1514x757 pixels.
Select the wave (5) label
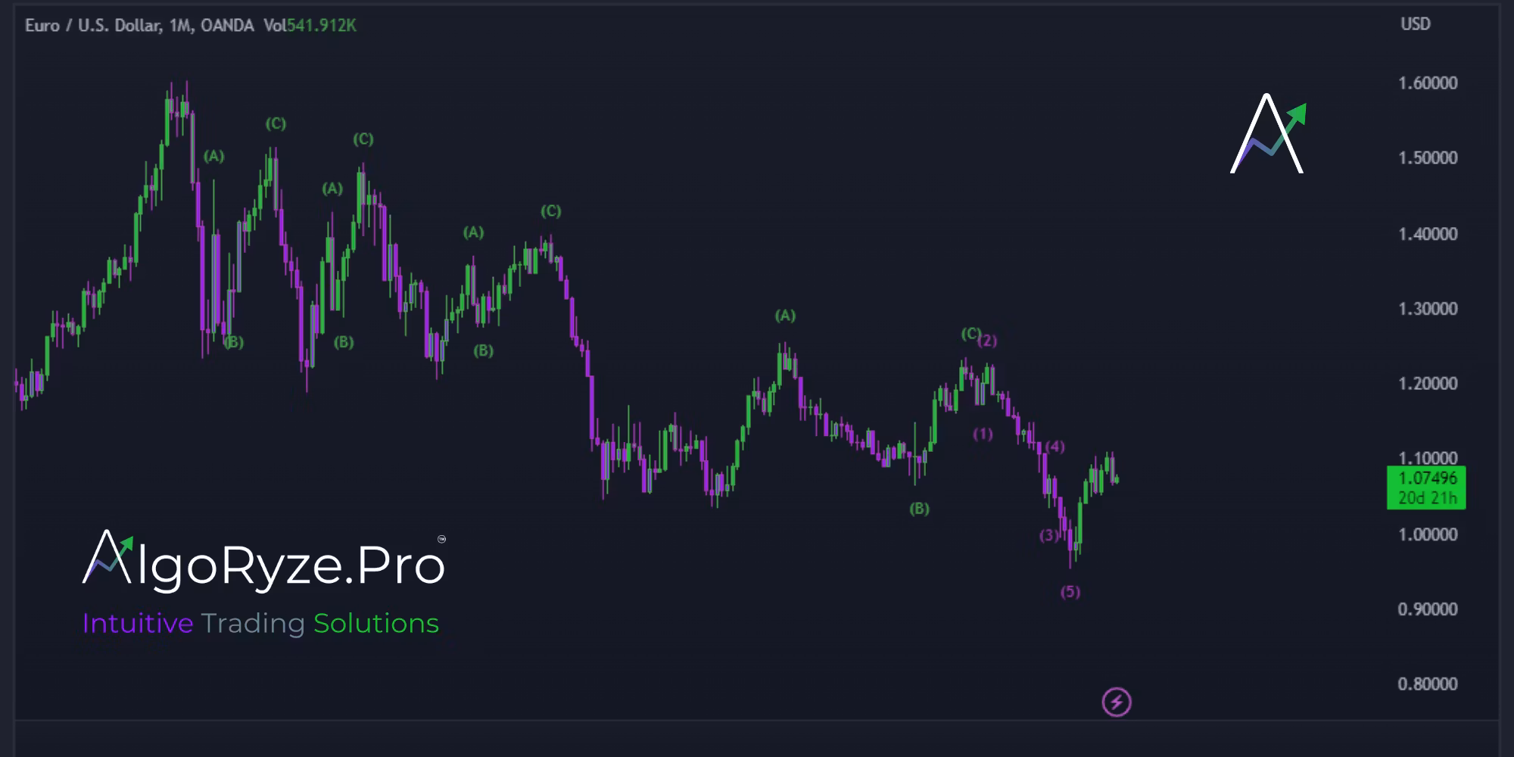1070,592
